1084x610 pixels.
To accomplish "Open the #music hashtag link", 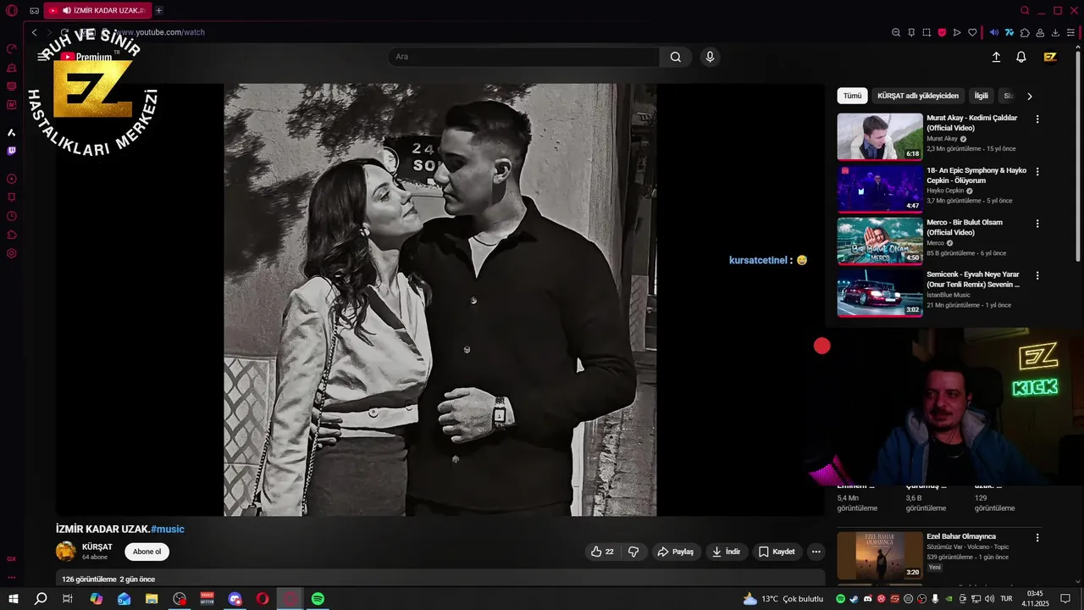I will pyautogui.click(x=168, y=529).
